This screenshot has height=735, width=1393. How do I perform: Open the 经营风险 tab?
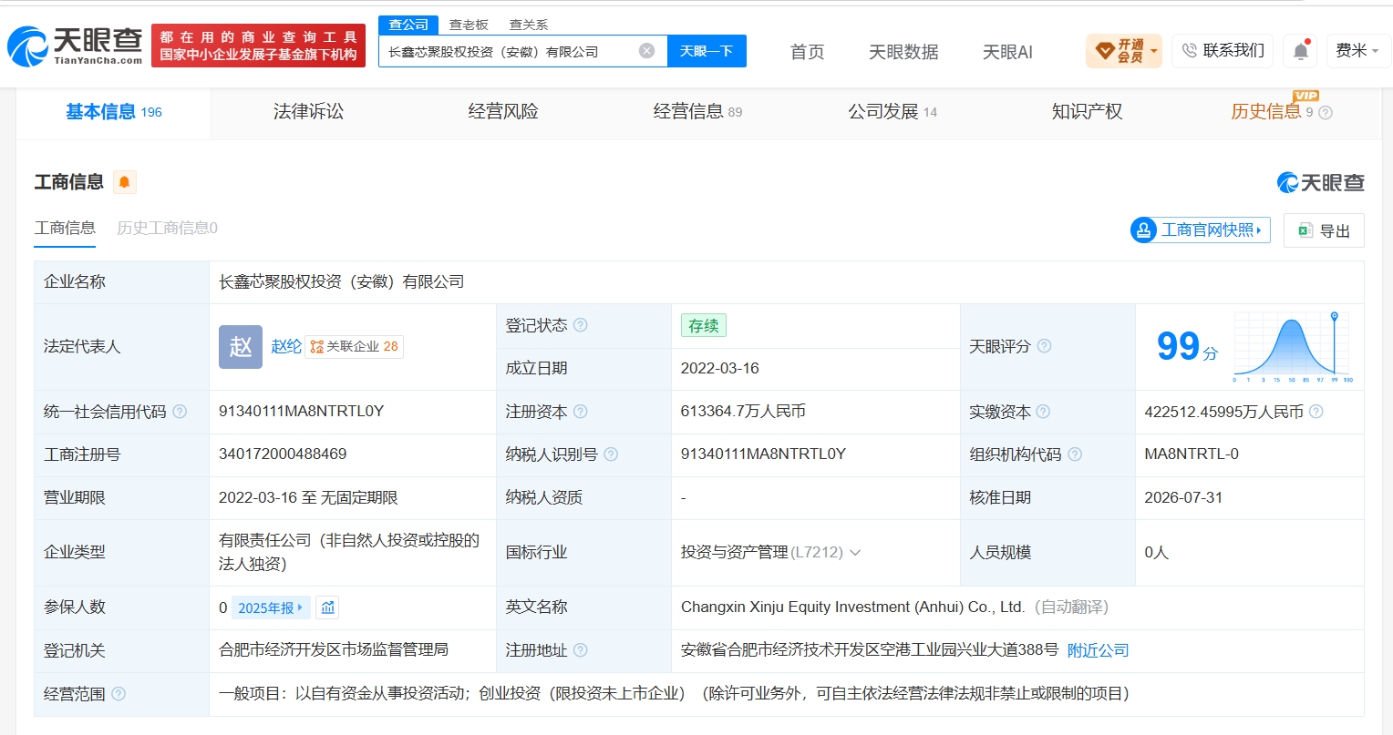[x=503, y=112]
